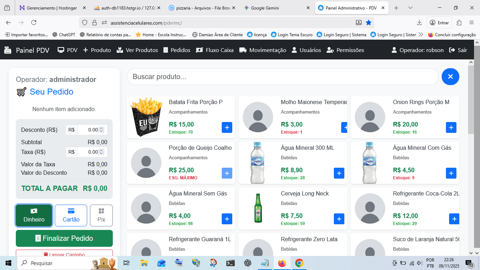Open the PDV screen via the monitor icon
This screenshot has width=480, height=270.
pos(60,50)
